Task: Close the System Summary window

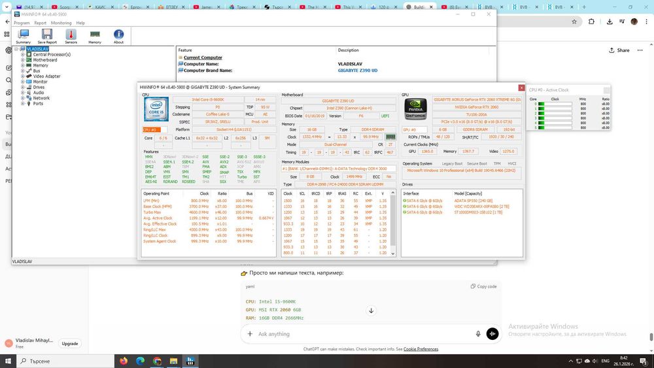Action: 521,88
